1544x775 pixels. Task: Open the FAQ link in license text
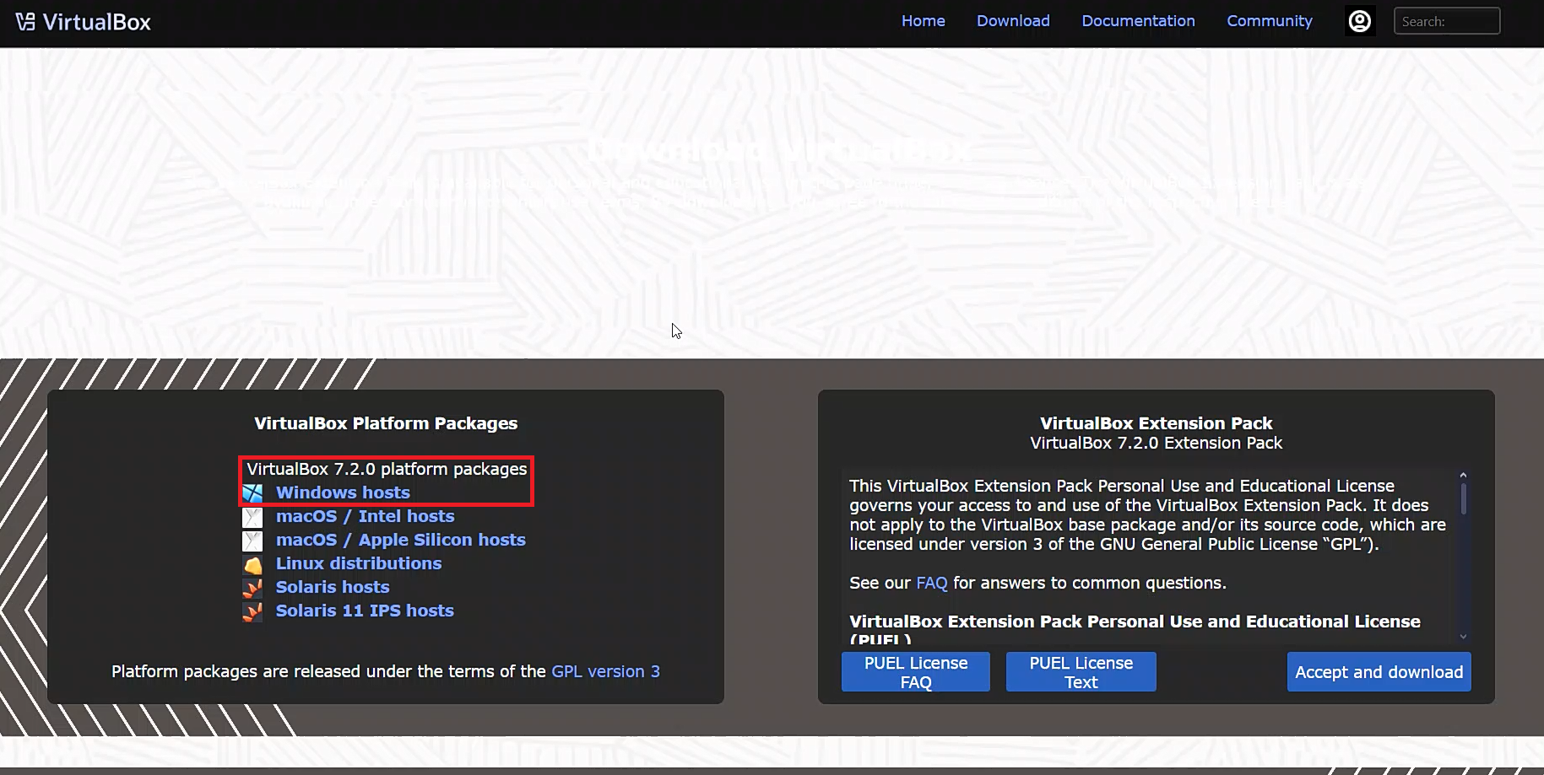(932, 583)
